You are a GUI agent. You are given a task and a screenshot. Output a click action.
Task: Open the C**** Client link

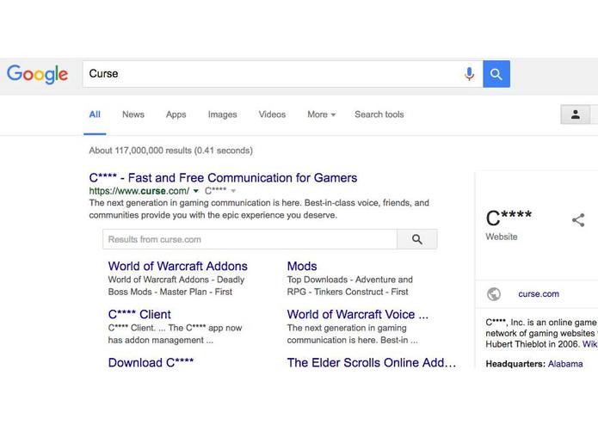point(139,315)
